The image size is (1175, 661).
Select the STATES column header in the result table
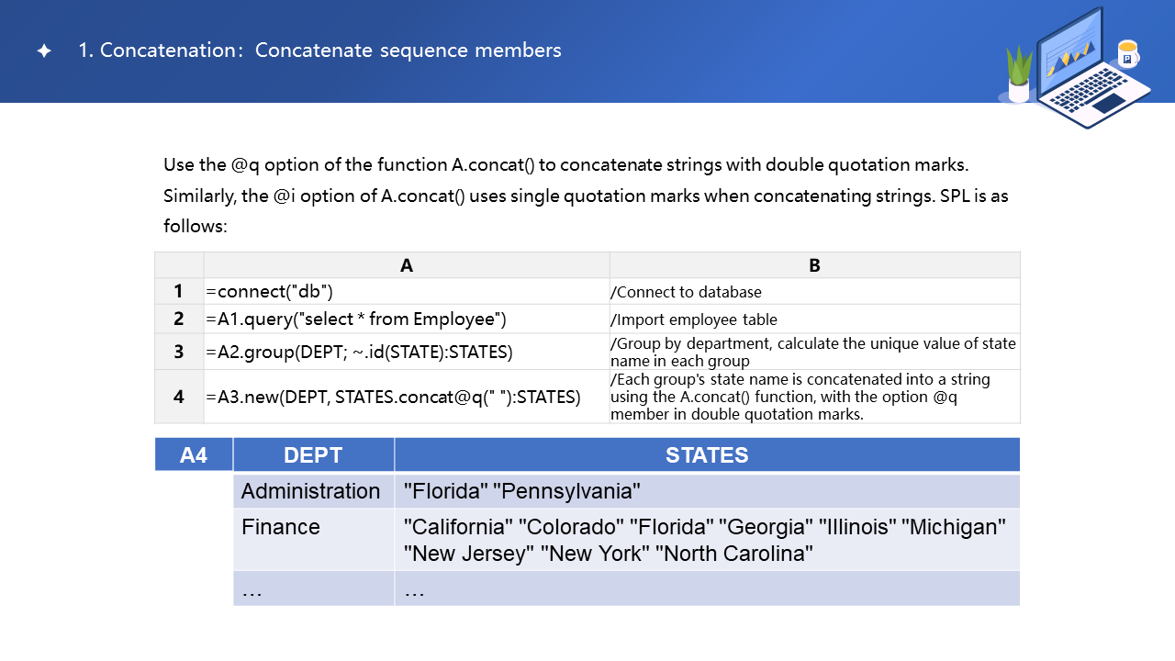coord(707,454)
